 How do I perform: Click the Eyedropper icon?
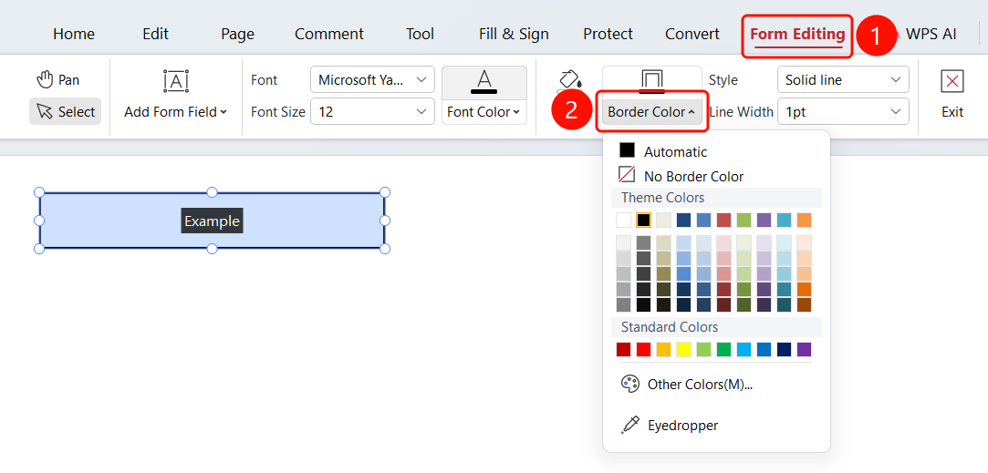click(630, 425)
